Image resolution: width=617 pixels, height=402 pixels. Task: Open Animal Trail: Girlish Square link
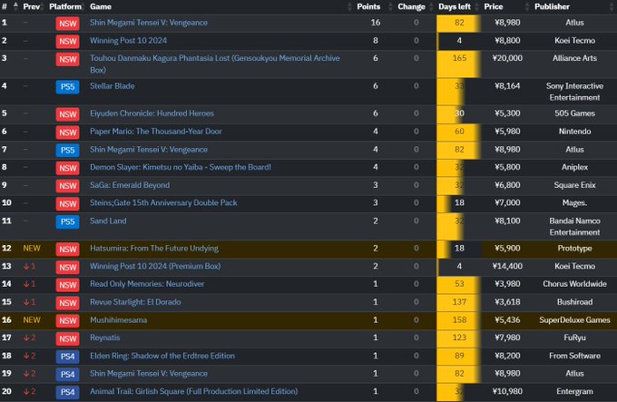click(x=194, y=391)
